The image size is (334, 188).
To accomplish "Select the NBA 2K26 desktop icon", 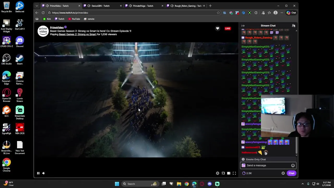I will tap(20, 129).
